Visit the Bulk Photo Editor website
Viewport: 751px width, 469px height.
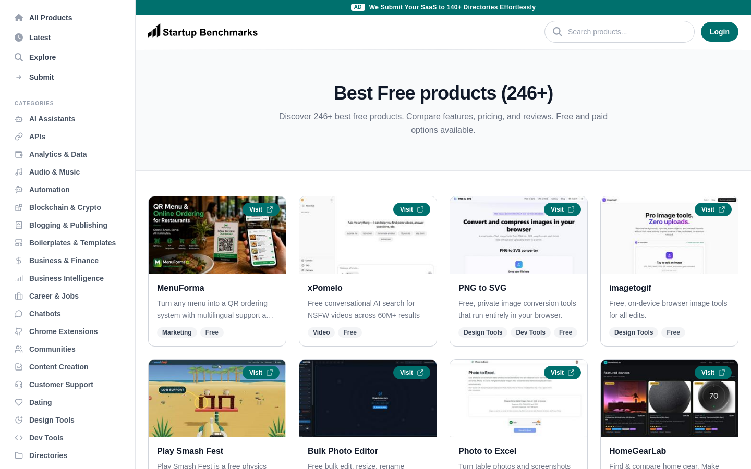tap(411, 373)
